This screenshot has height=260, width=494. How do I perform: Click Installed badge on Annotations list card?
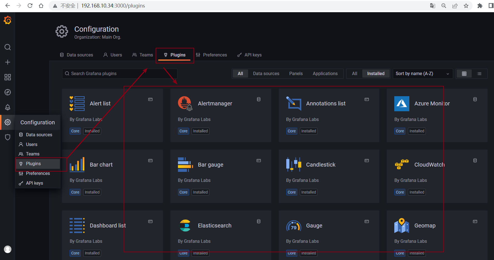point(309,131)
